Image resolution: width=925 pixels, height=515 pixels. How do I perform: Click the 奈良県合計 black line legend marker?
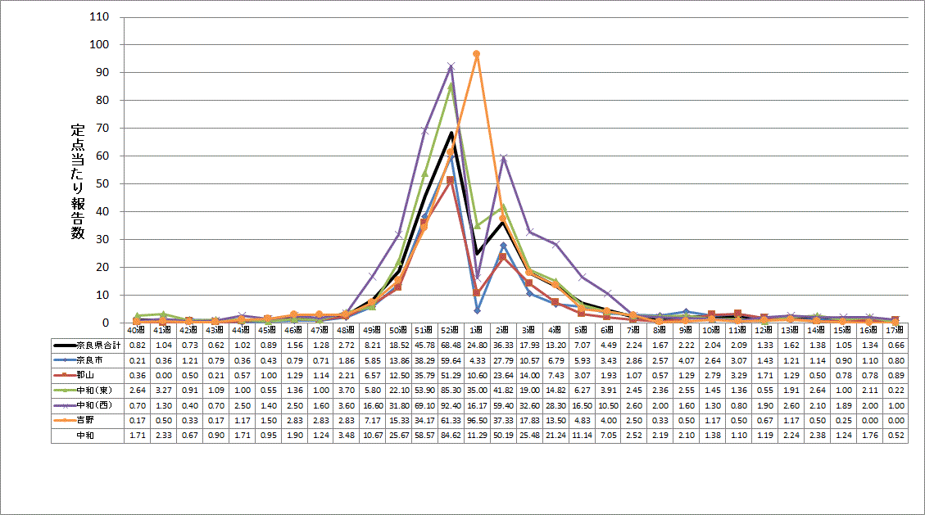[64, 345]
